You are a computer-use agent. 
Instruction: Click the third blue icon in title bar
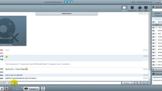click(x=72, y=2)
